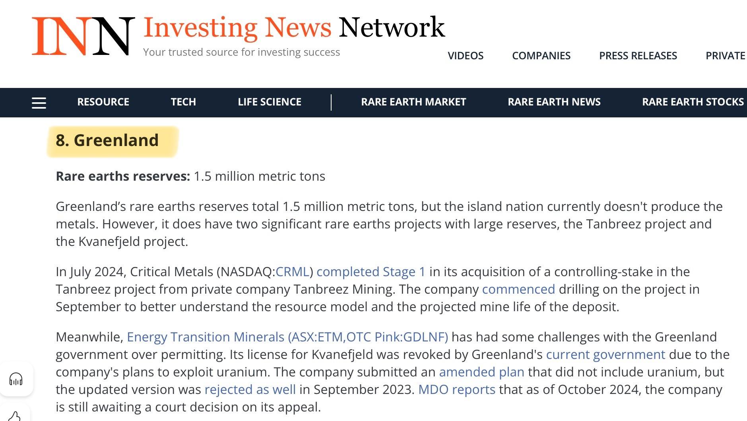This screenshot has height=421, width=747.
Task: Open the Videos menu item
Action: tap(466, 56)
